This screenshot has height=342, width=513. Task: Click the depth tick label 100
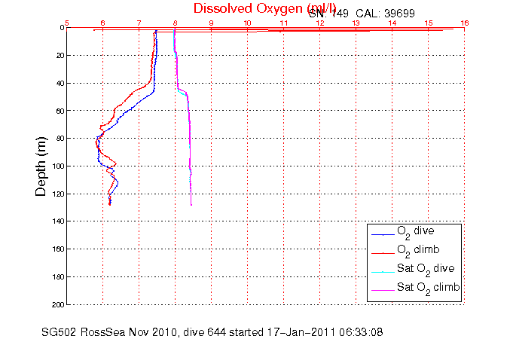(59, 166)
